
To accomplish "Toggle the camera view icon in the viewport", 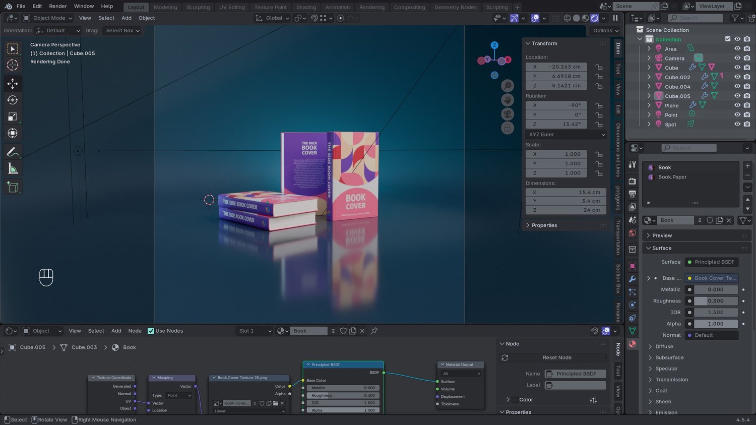I will click(x=508, y=114).
